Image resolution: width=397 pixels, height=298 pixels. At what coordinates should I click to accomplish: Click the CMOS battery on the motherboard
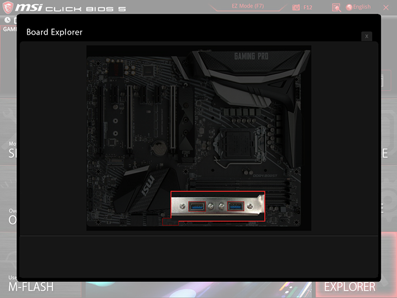160,148
